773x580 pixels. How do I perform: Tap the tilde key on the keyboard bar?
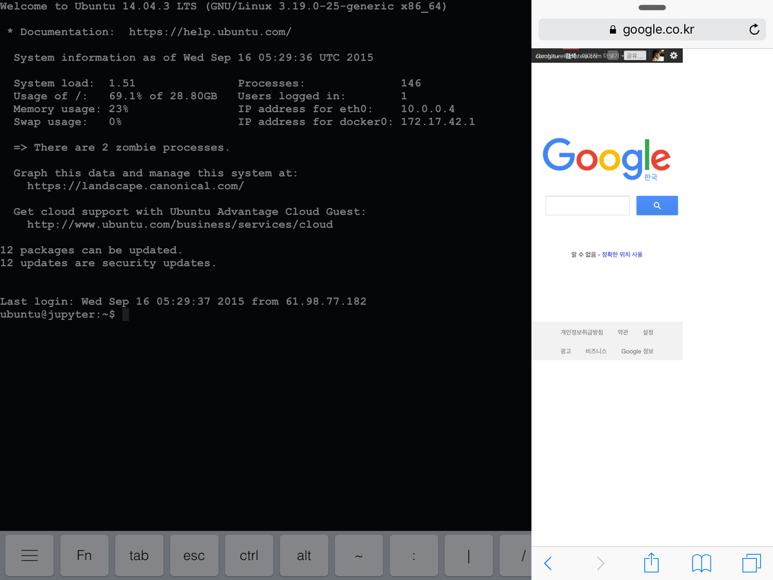click(359, 556)
